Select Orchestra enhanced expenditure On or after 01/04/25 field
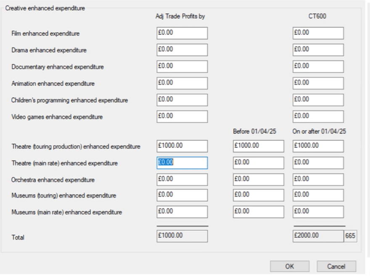This screenshot has height=277, width=370. click(318, 179)
